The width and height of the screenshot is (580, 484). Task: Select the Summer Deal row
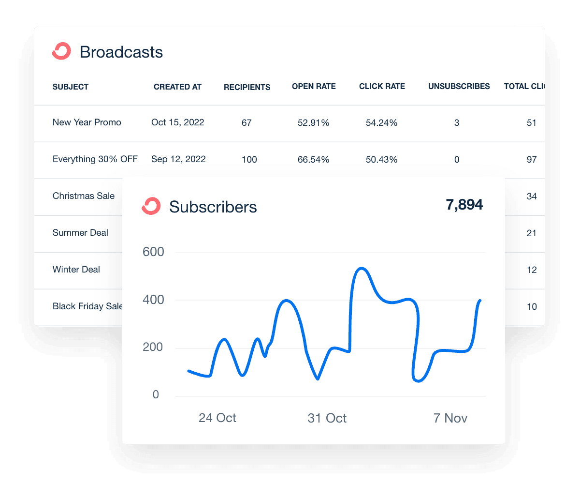[80, 233]
